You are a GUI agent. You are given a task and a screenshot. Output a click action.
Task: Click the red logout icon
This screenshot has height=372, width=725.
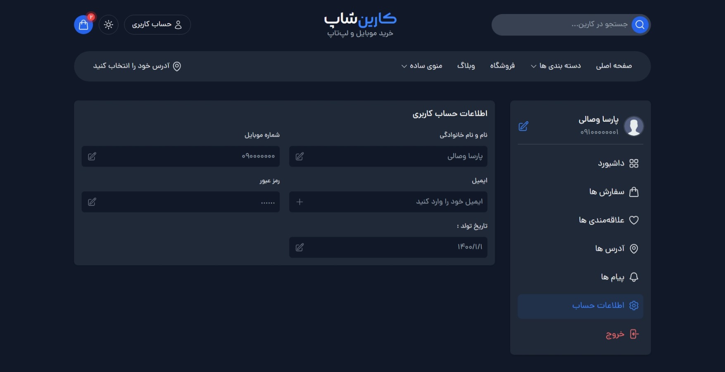coord(634,334)
